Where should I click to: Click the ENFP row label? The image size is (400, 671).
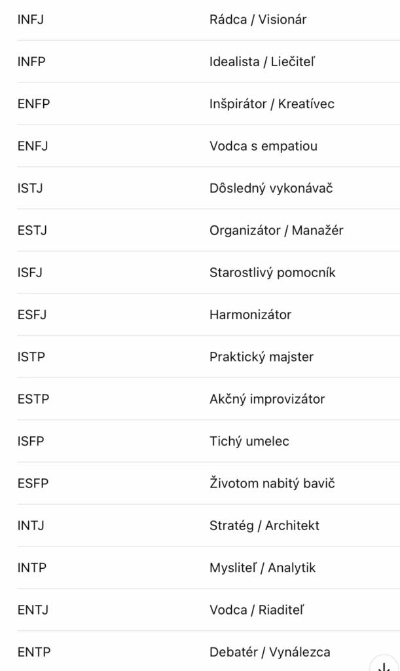tap(34, 104)
